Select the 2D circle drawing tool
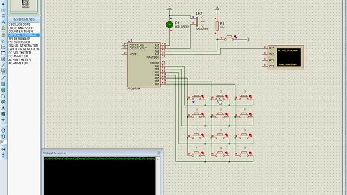This screenshot has width=347, height=195. tap(3, 90)
